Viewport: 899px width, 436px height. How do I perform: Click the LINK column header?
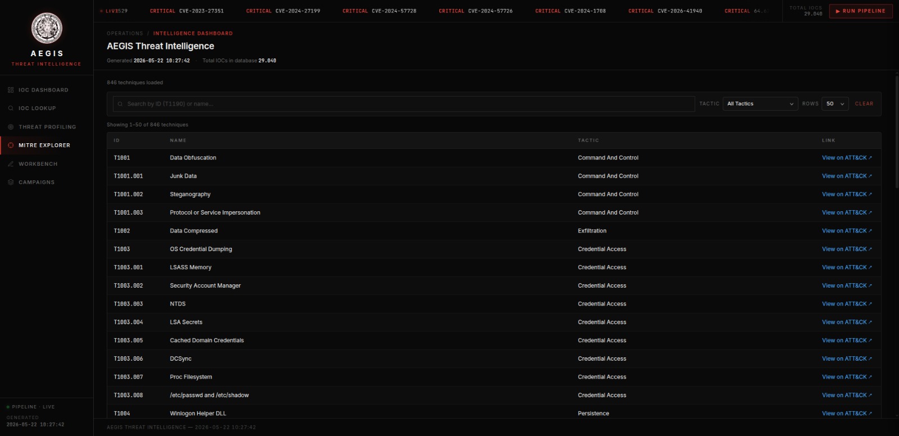pos(829,140)
